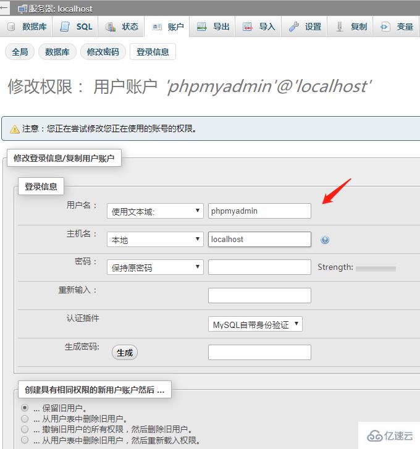Click the server icon next to 服务器: localhost

pos(22,9)
